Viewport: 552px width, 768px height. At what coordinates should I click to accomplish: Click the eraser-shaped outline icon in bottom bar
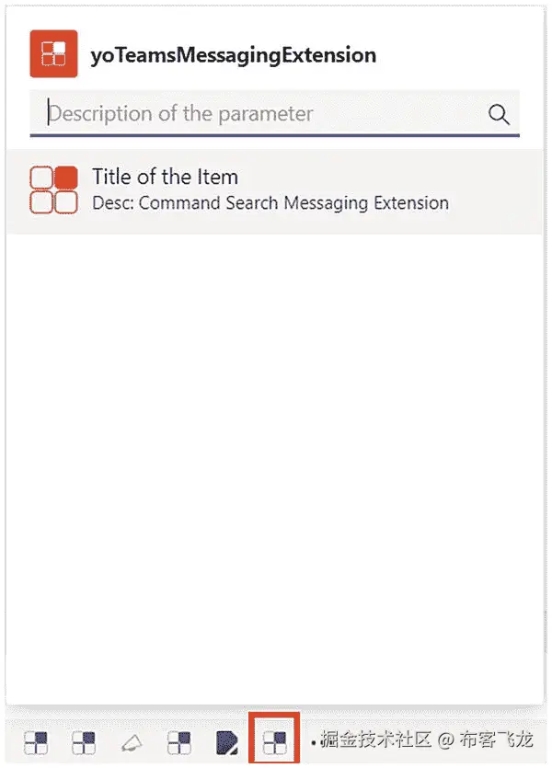pyautogui.click(x=132, y=741)
